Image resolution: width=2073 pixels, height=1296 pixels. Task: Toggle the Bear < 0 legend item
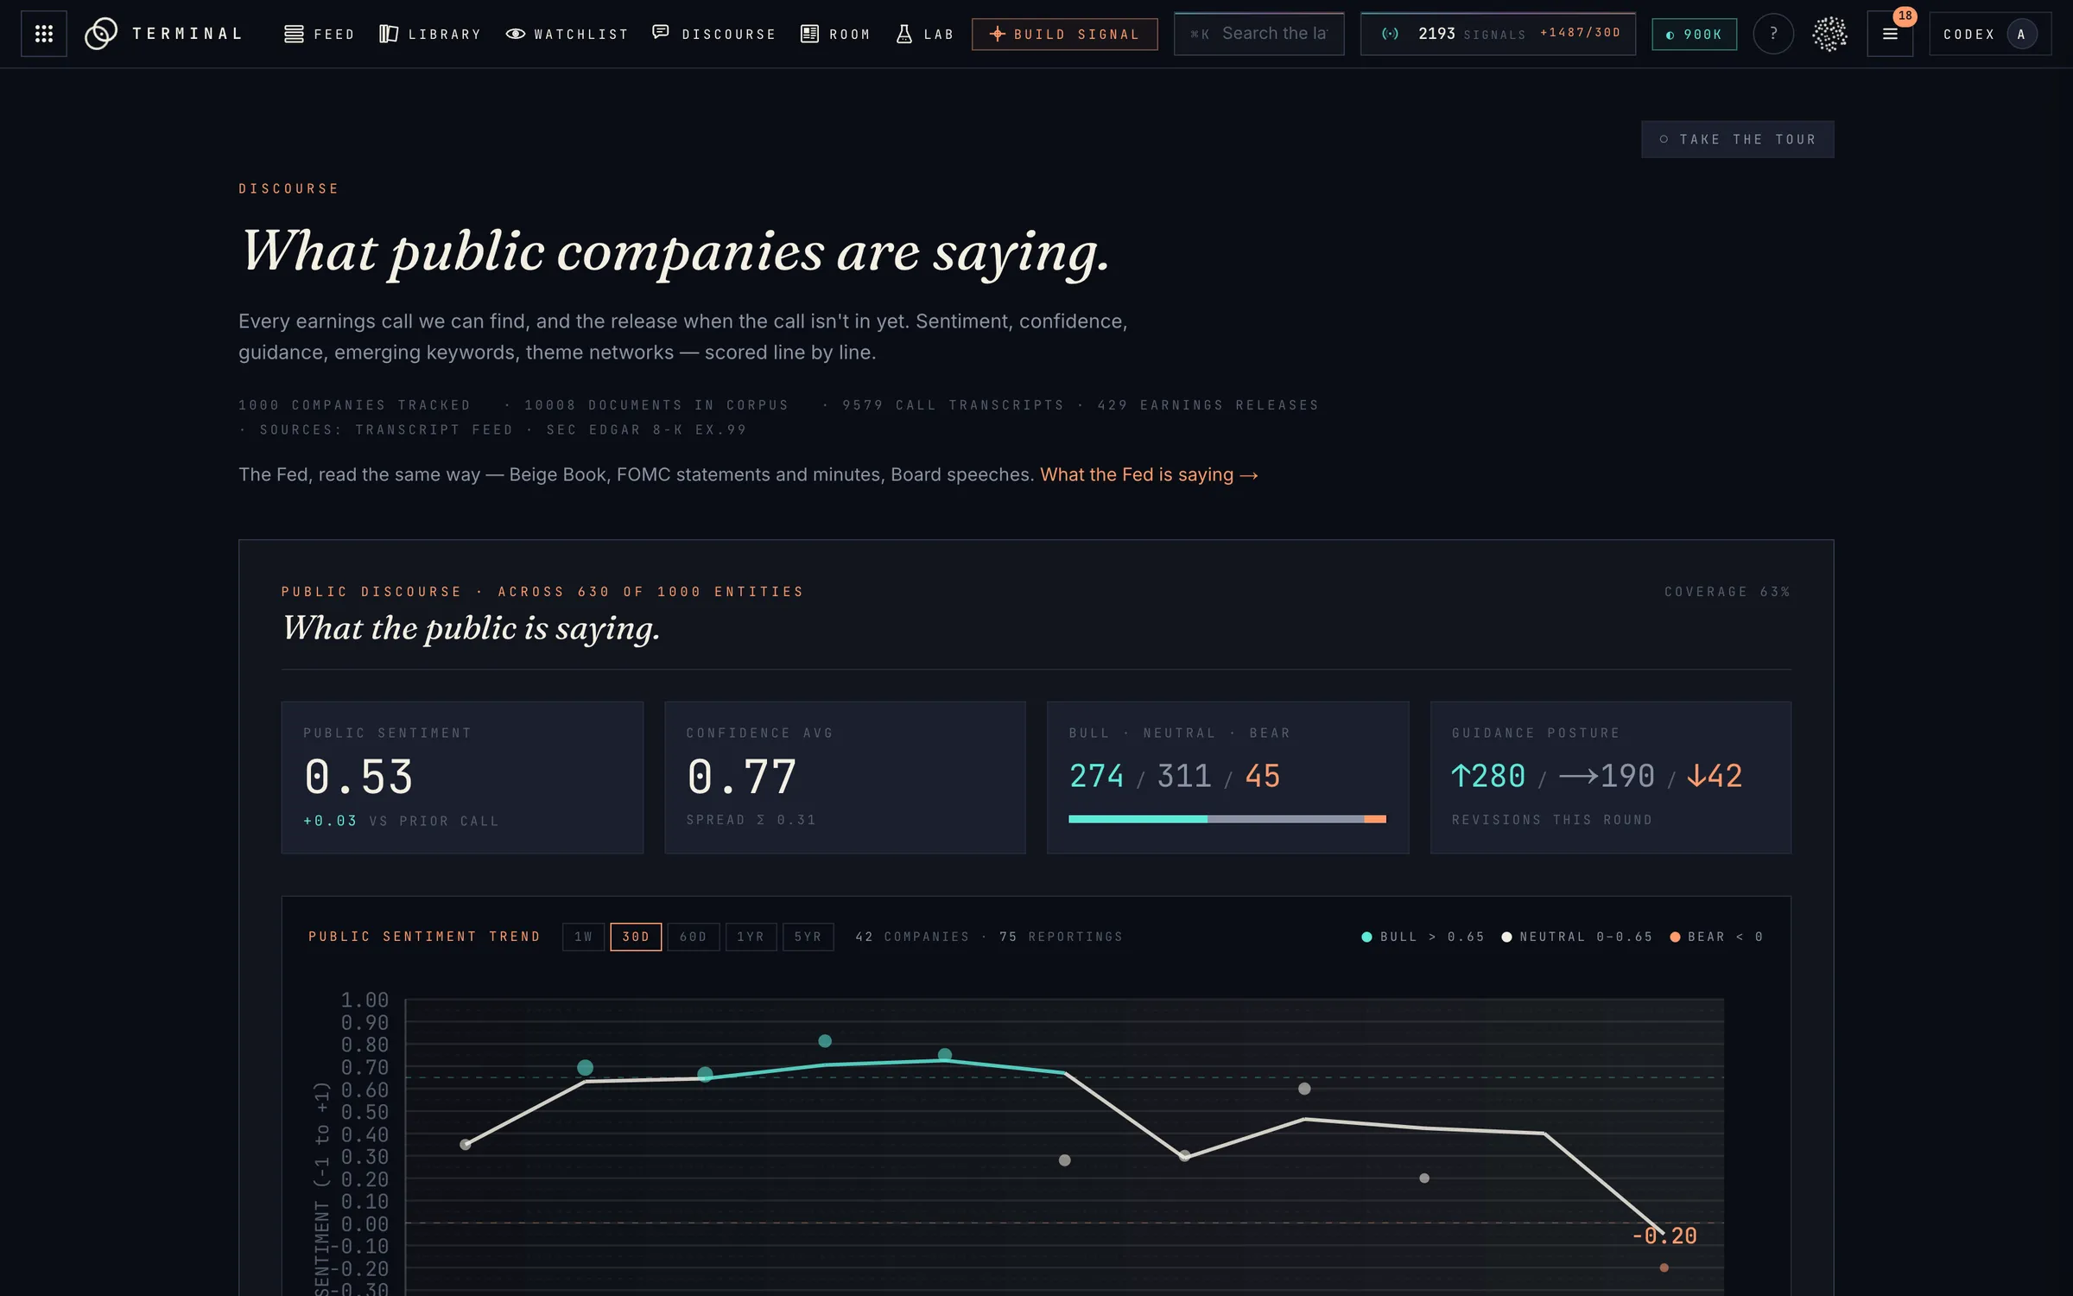click(x=1717, y=937)
